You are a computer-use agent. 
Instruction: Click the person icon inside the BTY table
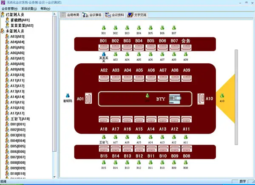147,96
